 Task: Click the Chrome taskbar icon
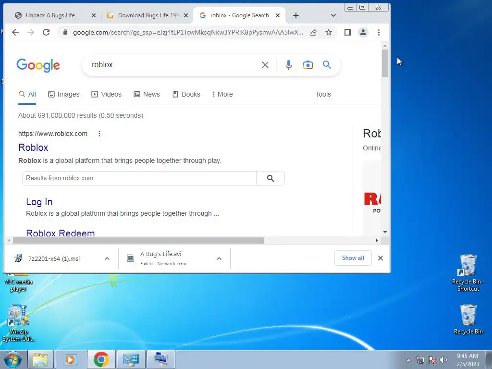click(x=101, y=359)
